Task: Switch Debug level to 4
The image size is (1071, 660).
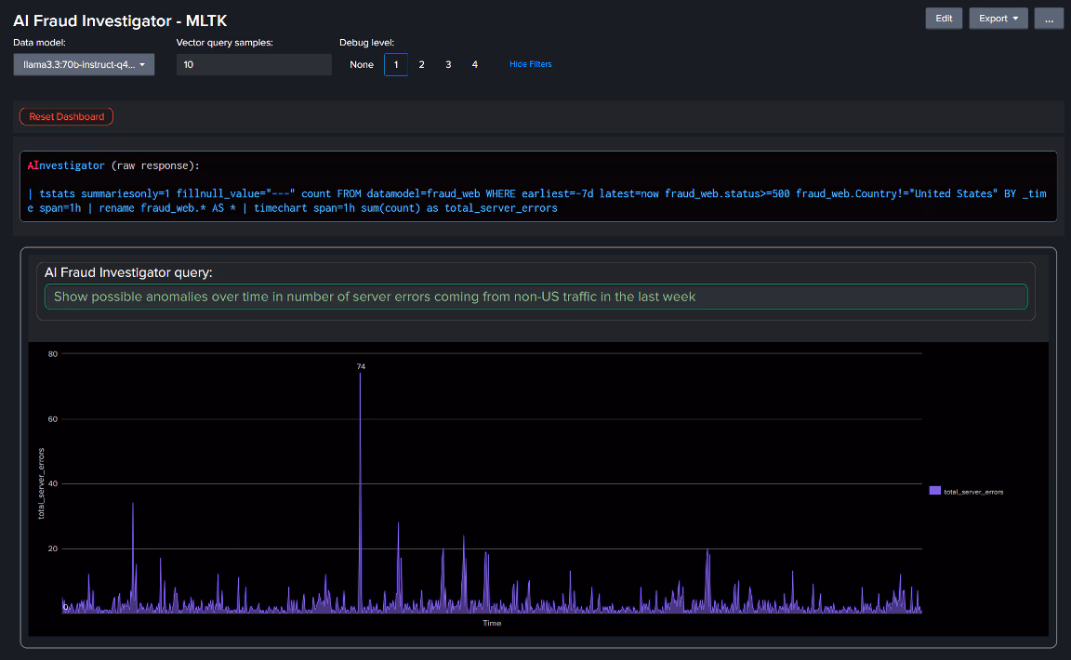Action: coord(475,64)
